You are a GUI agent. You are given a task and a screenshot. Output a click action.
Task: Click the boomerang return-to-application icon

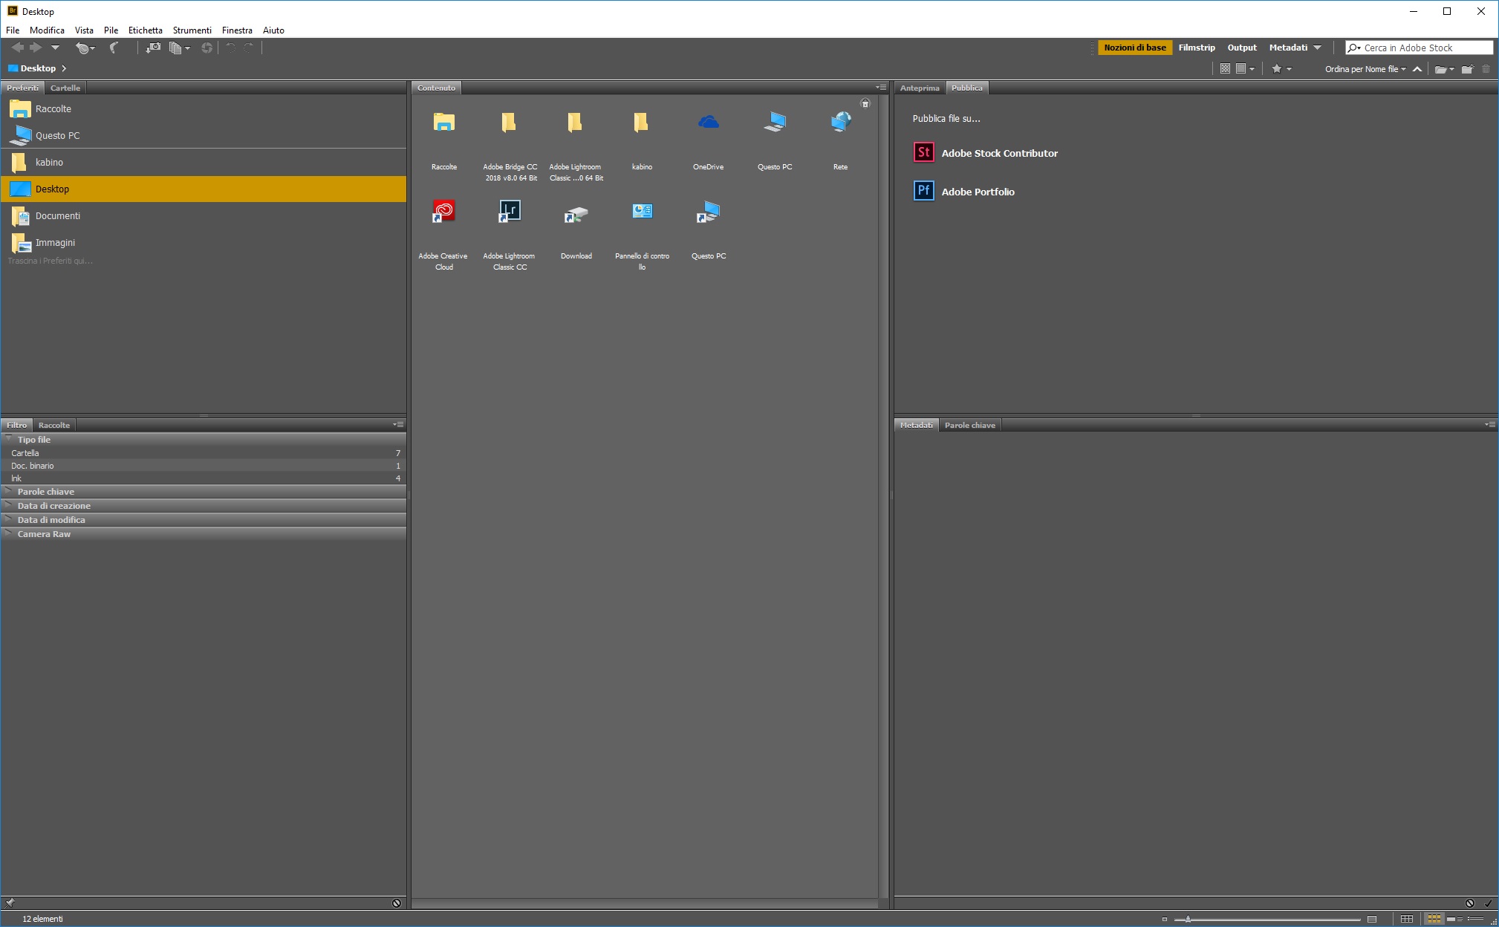pyautogui.click(x=114, y=48)
